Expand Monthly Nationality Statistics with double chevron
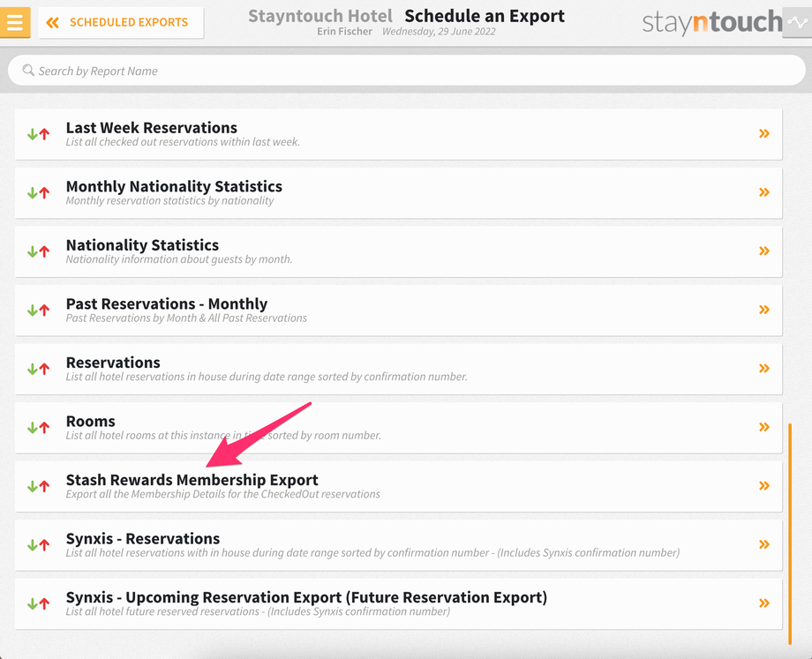This screenshot has height=659, width=812. point(763,192)
